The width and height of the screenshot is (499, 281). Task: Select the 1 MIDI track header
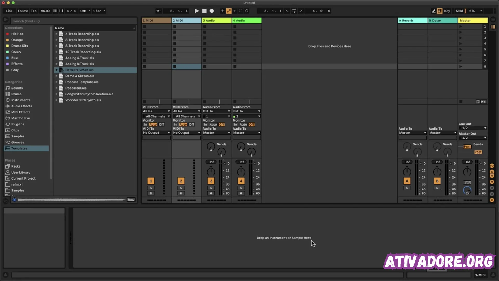coord(156,20)
